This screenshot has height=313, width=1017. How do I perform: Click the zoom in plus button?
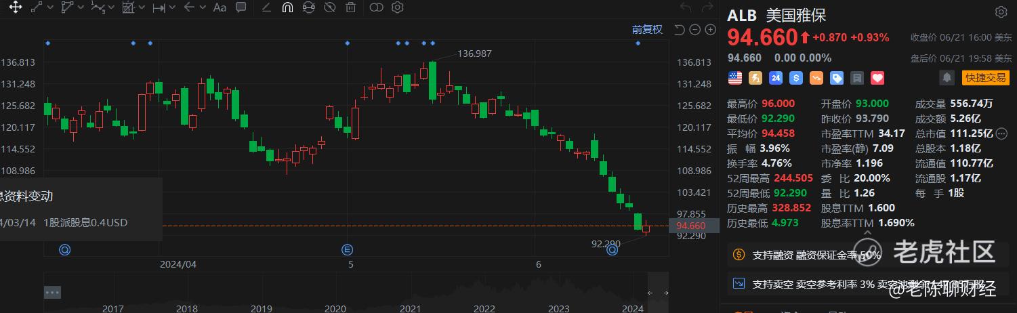[x=710, y=29]
